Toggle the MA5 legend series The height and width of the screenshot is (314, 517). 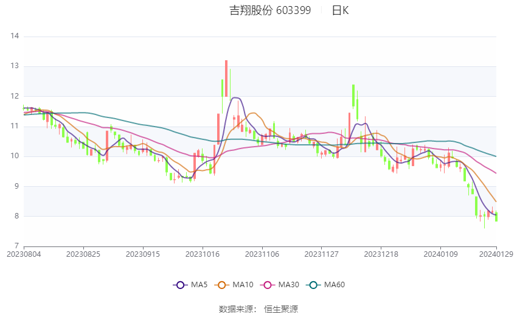(190, 285)
